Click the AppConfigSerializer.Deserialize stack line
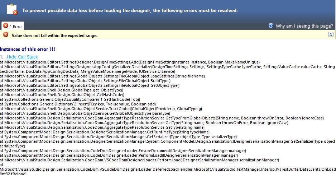This screenshot has height=175, width=336. point(167,69)
